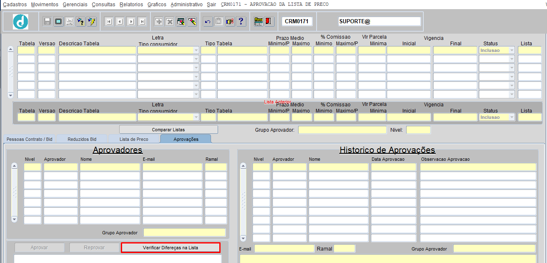This screenshot has width=547, height=263.
Task: Click Grupo Aprovador field under Aprovadores list
Action: click(184, 233)
